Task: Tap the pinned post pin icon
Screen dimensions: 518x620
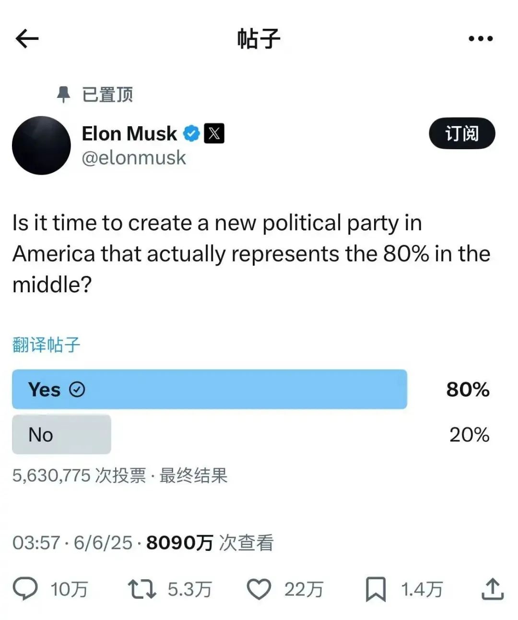Action: coord(63,95)
